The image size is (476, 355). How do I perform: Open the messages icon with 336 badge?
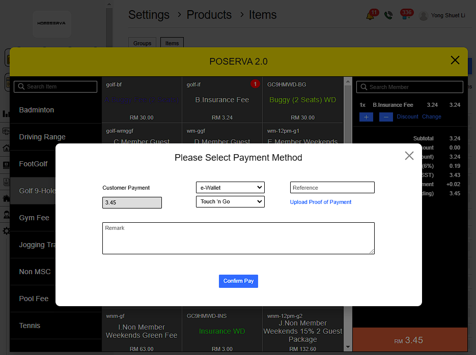405,16
